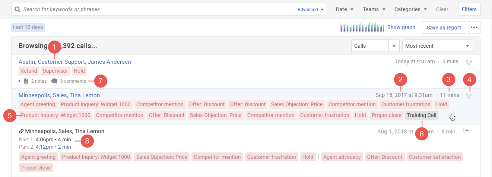Open Austin, Customer Support, James Andersen call
This screenshot has width=492, height=177.
tap(74, 62)
